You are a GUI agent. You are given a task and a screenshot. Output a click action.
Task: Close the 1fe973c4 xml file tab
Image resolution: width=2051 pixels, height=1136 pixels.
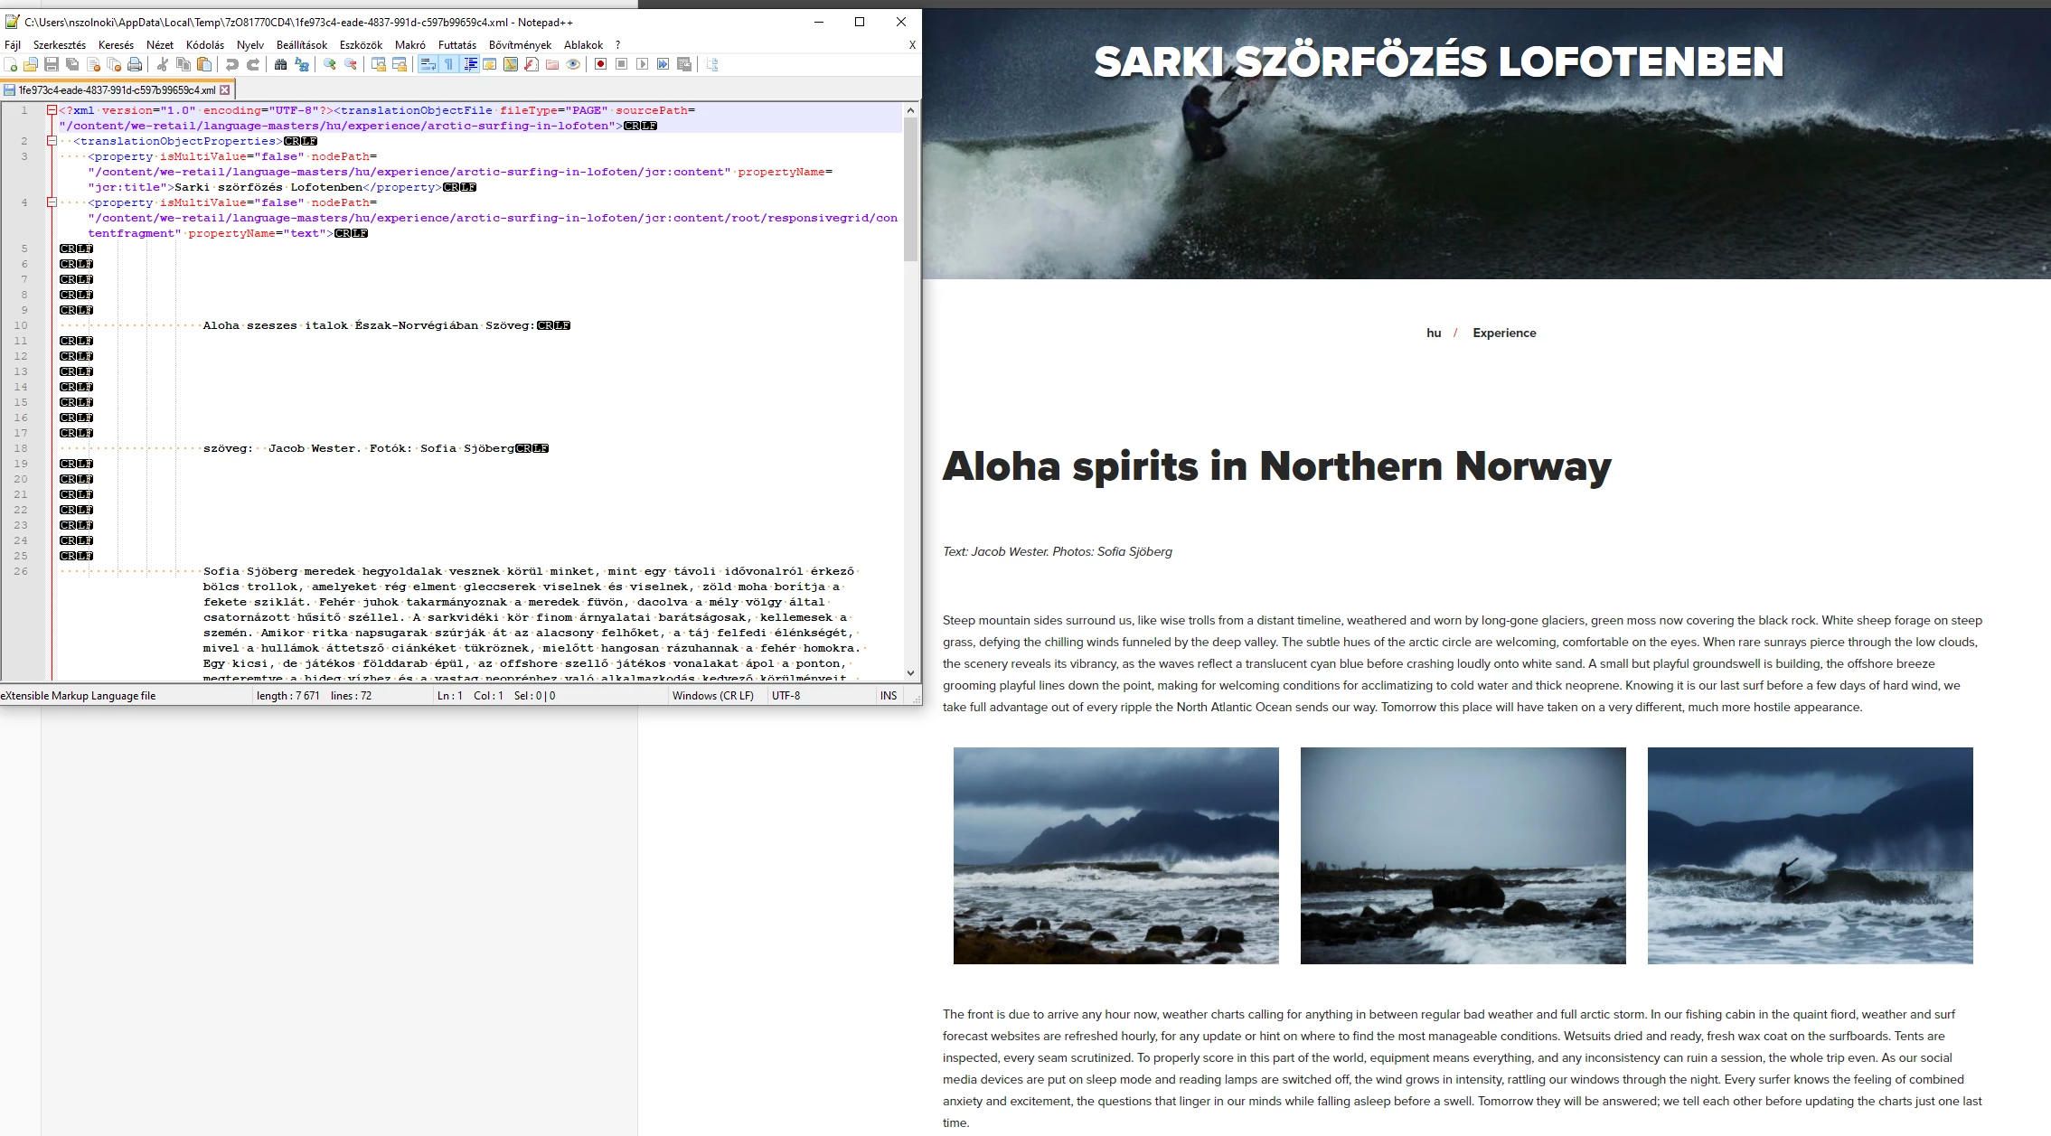[225, 89]
